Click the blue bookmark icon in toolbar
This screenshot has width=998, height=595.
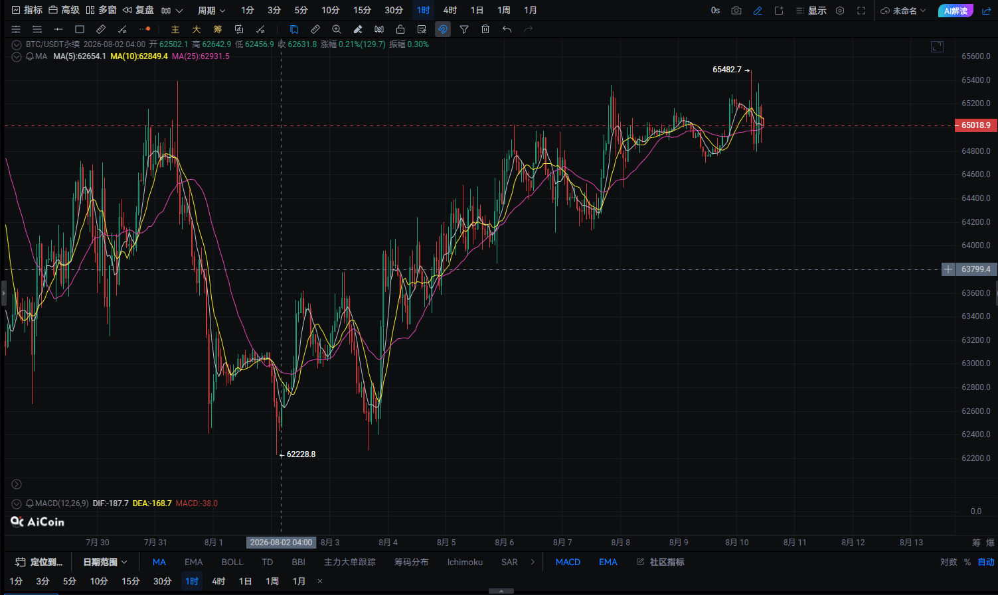[294, 29]
